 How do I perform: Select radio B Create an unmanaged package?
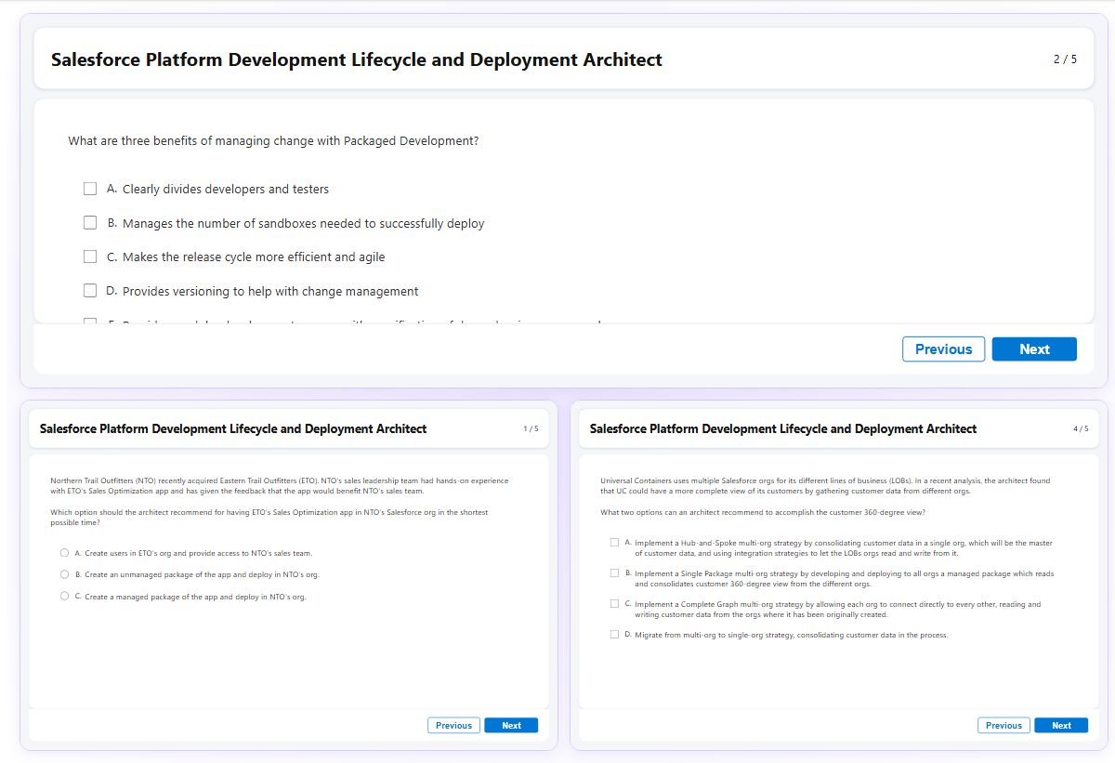click(x=64, y=574)
